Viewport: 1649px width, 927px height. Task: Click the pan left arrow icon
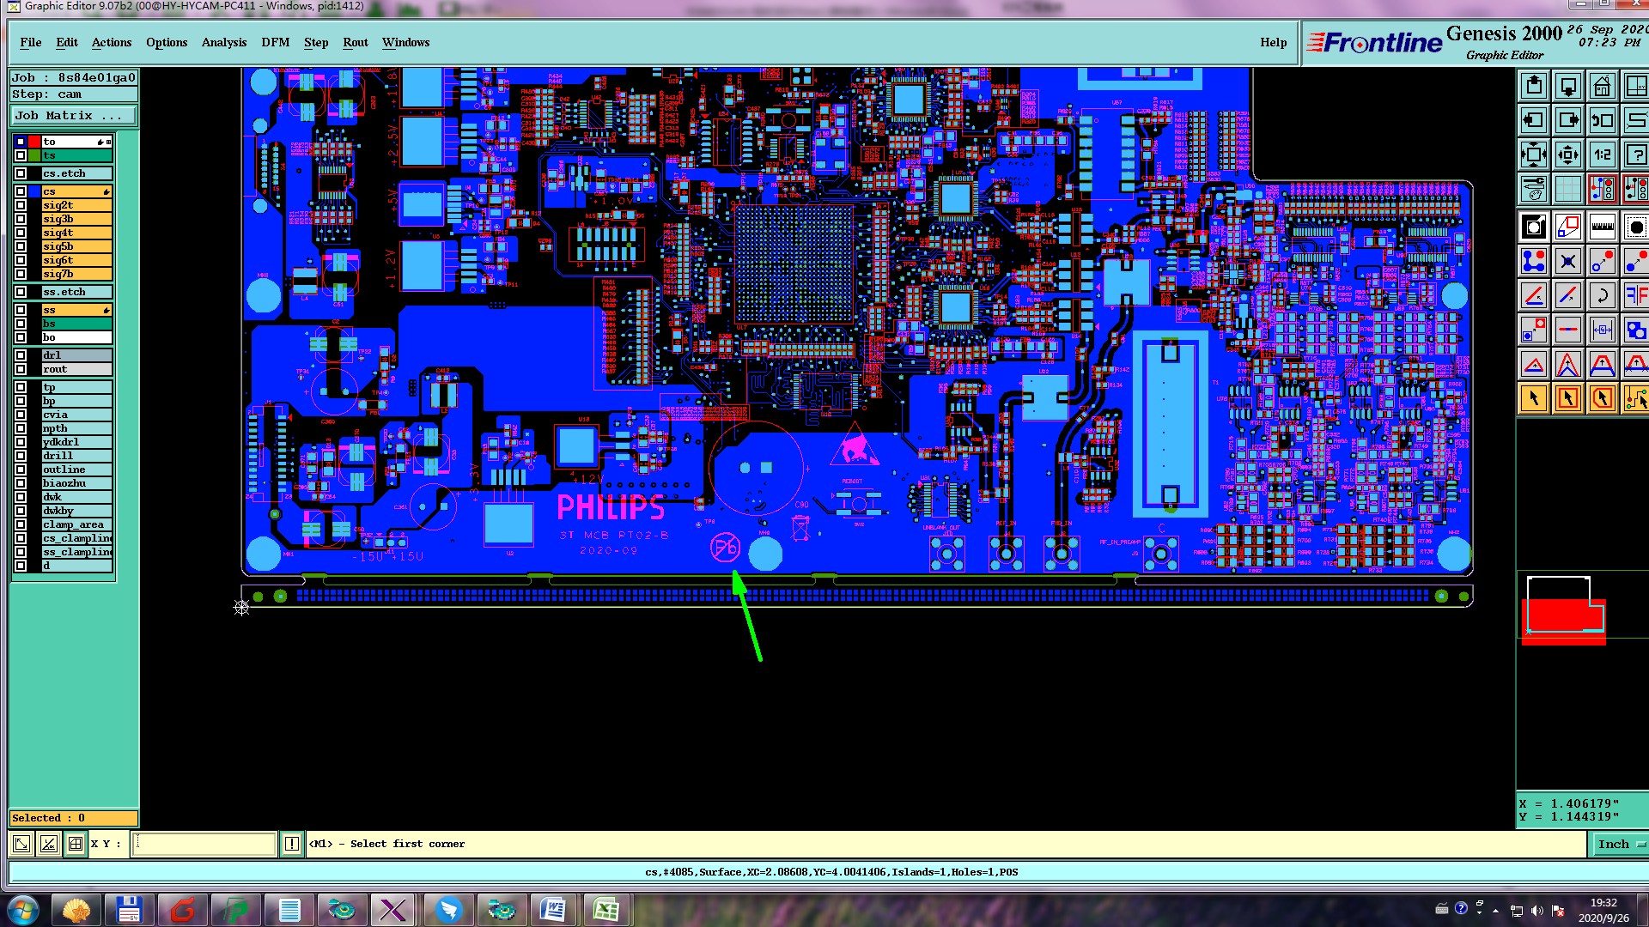tap(1534, 121)
